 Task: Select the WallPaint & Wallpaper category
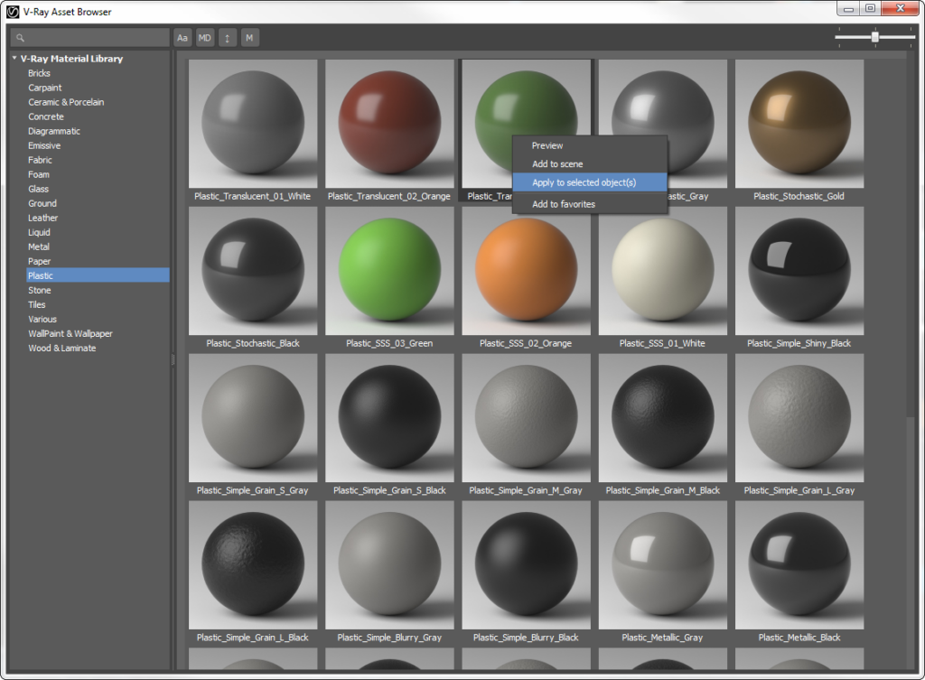coord(70,333)
